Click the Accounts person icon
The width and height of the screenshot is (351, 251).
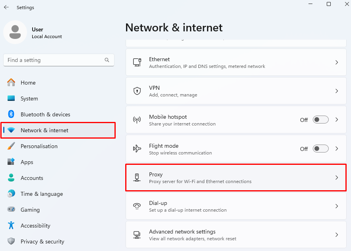click(x=11, y=178)
